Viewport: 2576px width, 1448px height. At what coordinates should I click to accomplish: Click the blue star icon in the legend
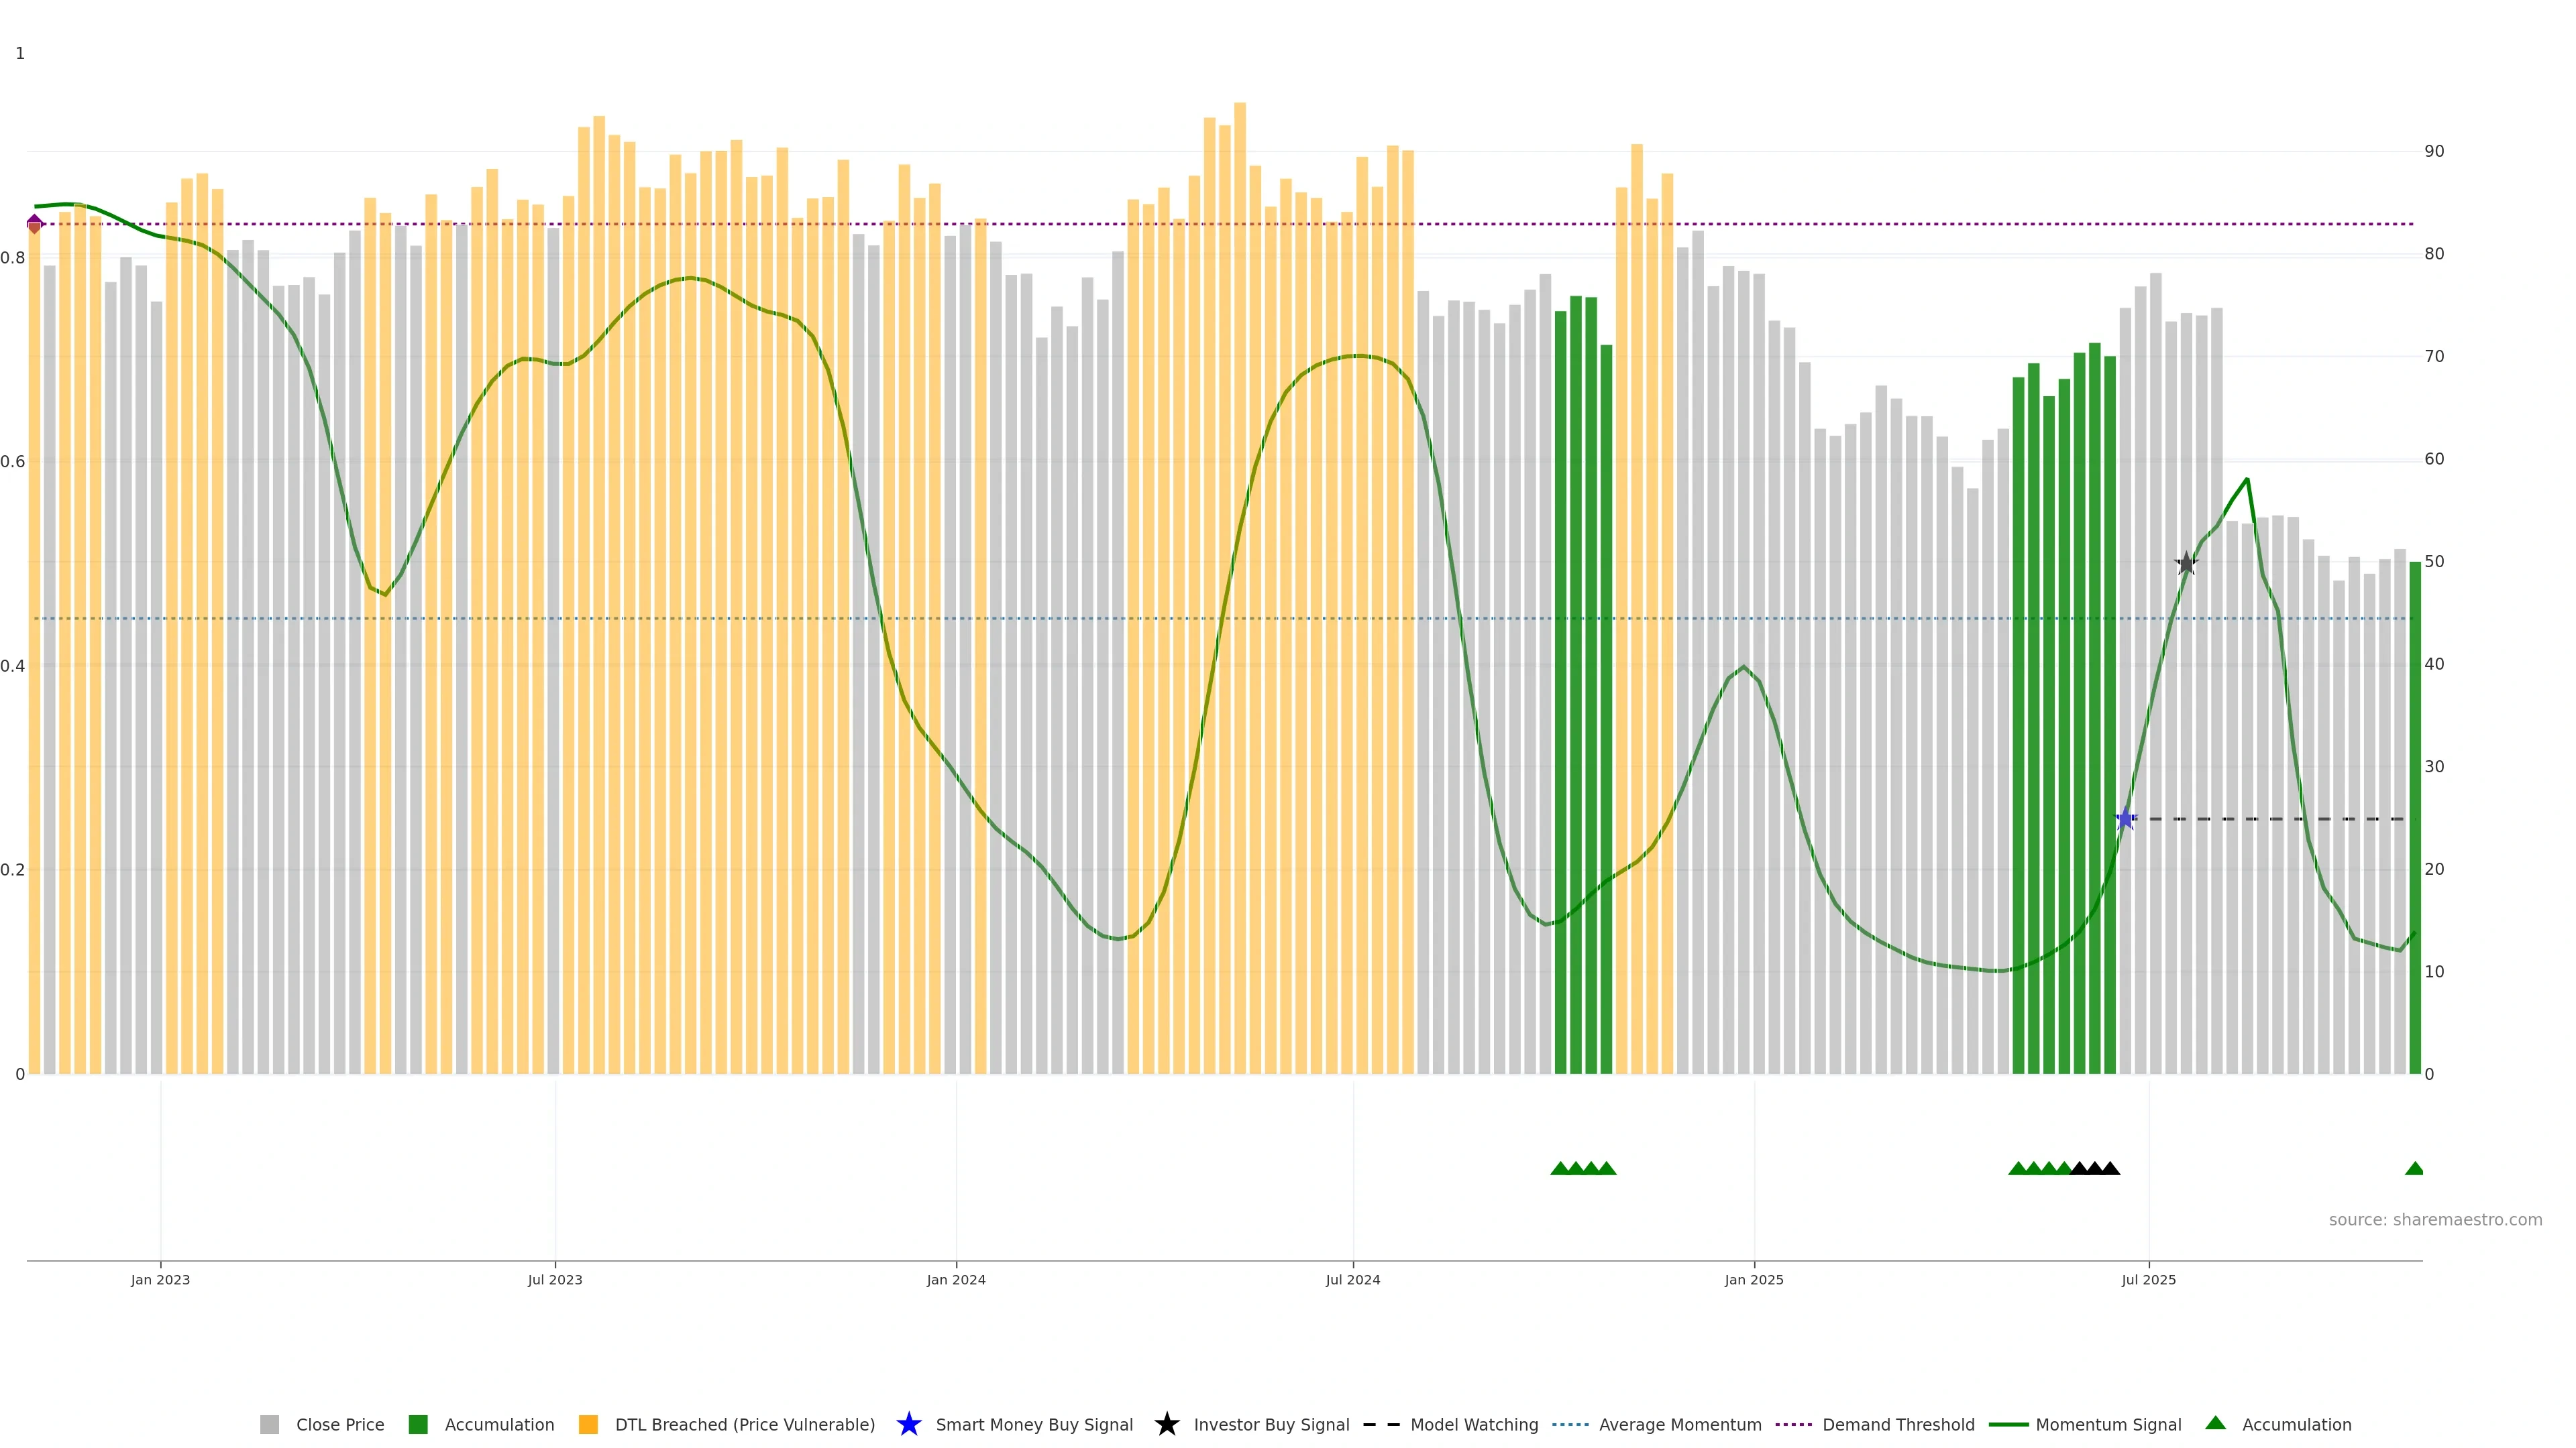tap(908, 1424)
